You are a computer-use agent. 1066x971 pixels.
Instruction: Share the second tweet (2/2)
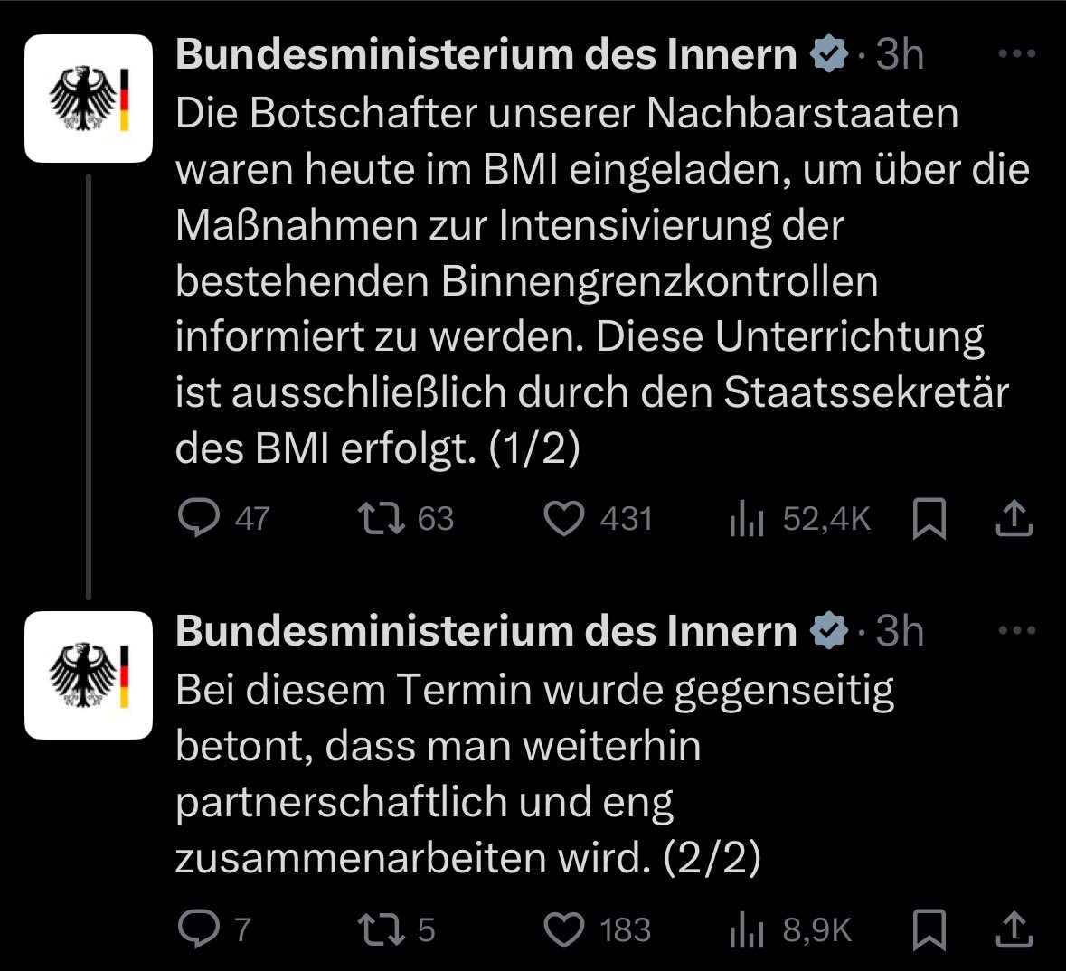click(x=1014, y=929)
